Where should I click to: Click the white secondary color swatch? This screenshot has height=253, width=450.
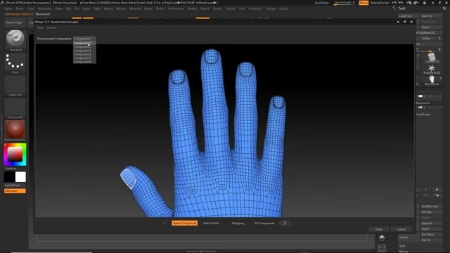[20, 177]
